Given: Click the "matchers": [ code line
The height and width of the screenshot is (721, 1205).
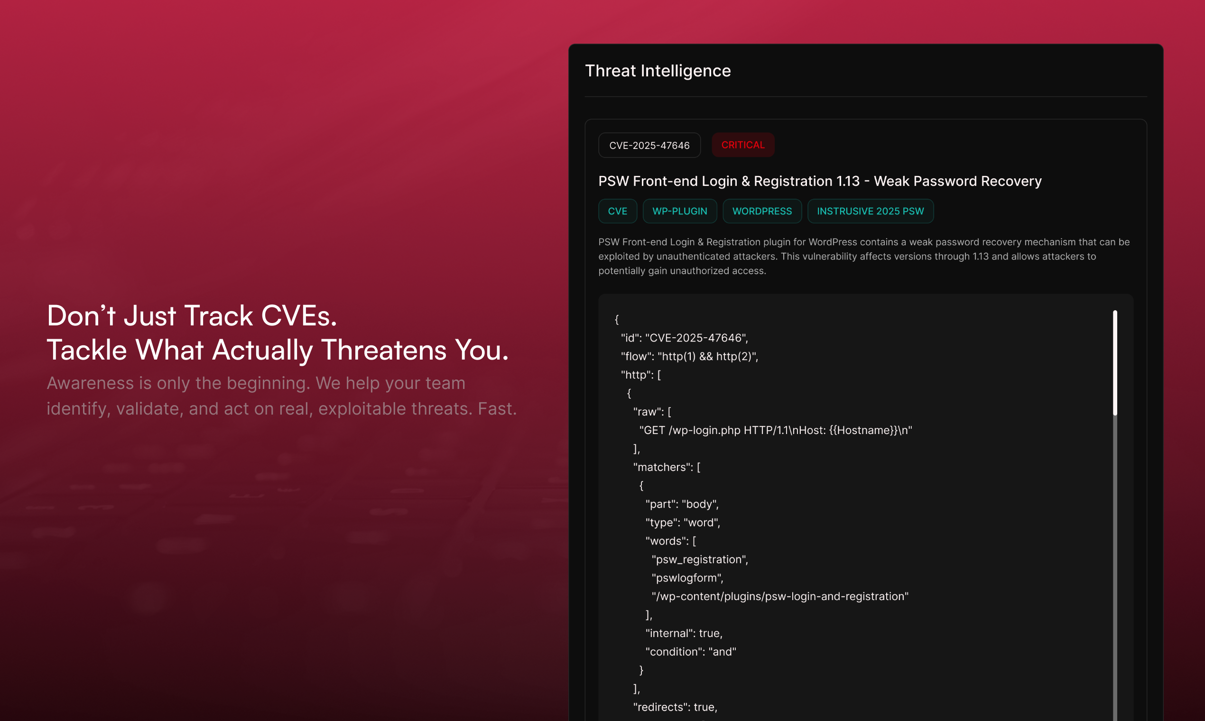Looking at the screenshot, I should pyautogui.click(x=667, y=467).
